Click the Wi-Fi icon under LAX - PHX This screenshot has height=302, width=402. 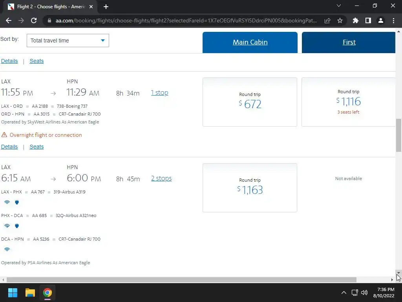click(x=7, y=202)
